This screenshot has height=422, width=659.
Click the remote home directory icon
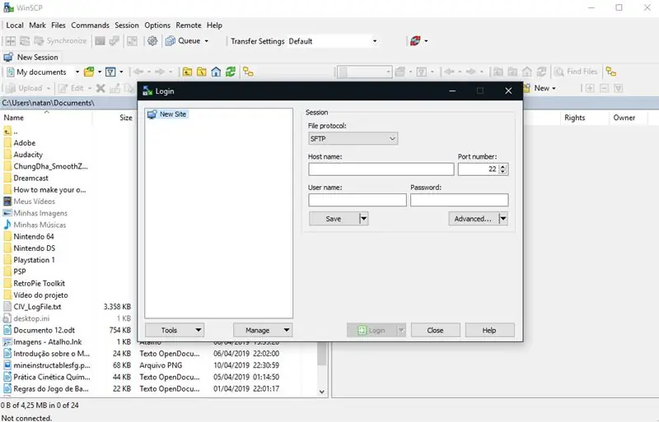coord(527,72)
